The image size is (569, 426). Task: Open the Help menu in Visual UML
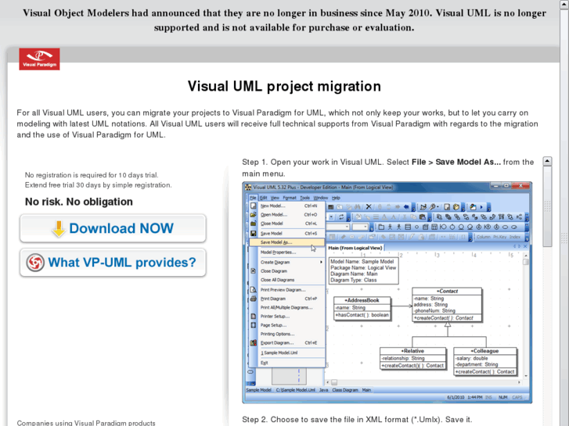click(x=336, y=198)
